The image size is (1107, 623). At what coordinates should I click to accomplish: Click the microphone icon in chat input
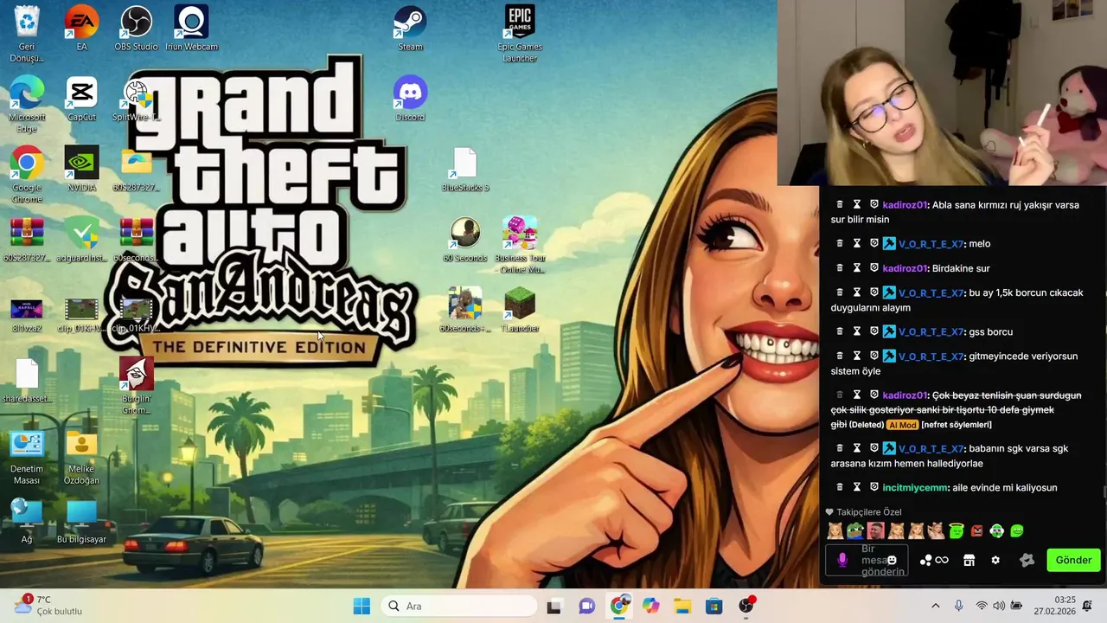[x=842, y=560]
